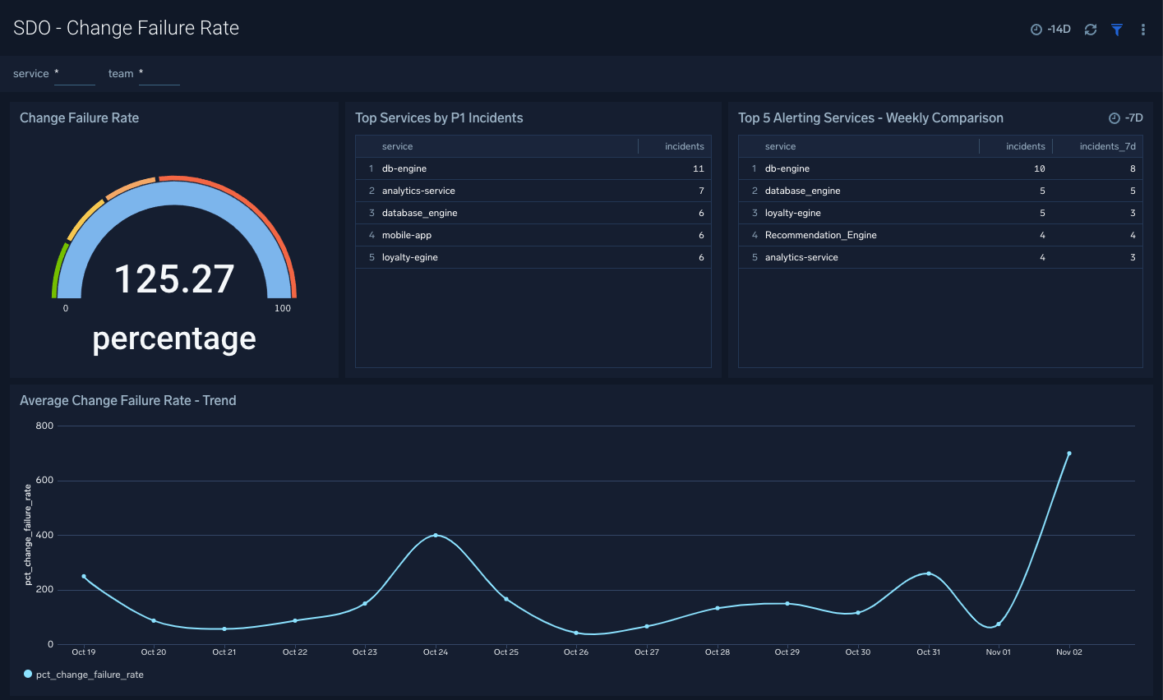Expand options via the three-dot menu
The height and width of the screenshot is (700, 1163).
click(x=1142, y=29)
